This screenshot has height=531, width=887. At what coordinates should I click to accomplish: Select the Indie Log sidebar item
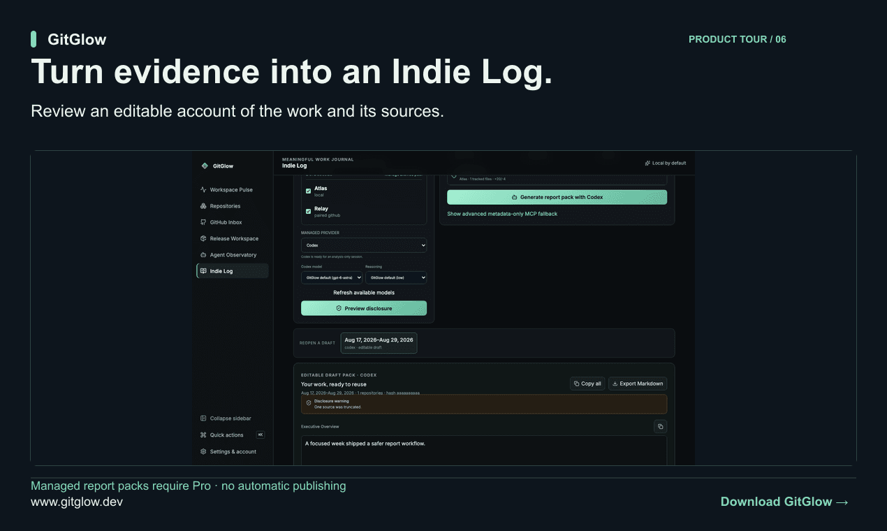232,271
